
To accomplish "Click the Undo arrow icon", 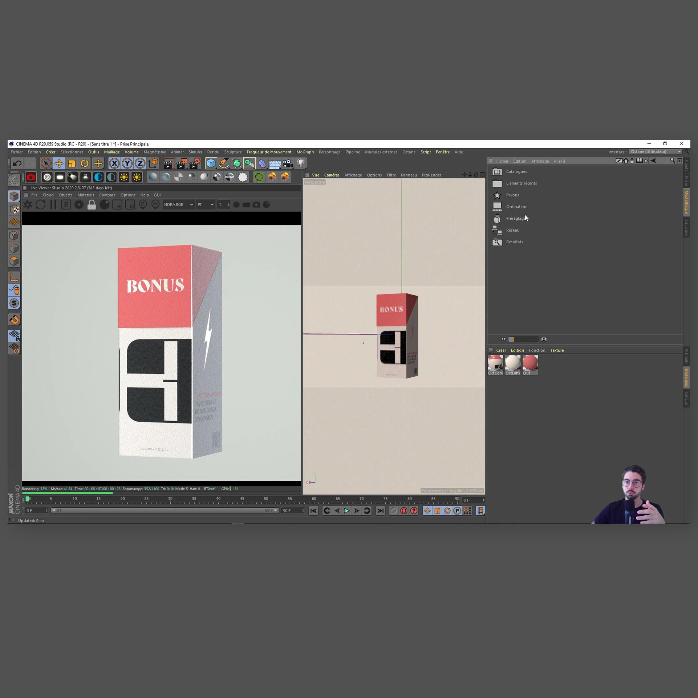I will tap(17, 163).
